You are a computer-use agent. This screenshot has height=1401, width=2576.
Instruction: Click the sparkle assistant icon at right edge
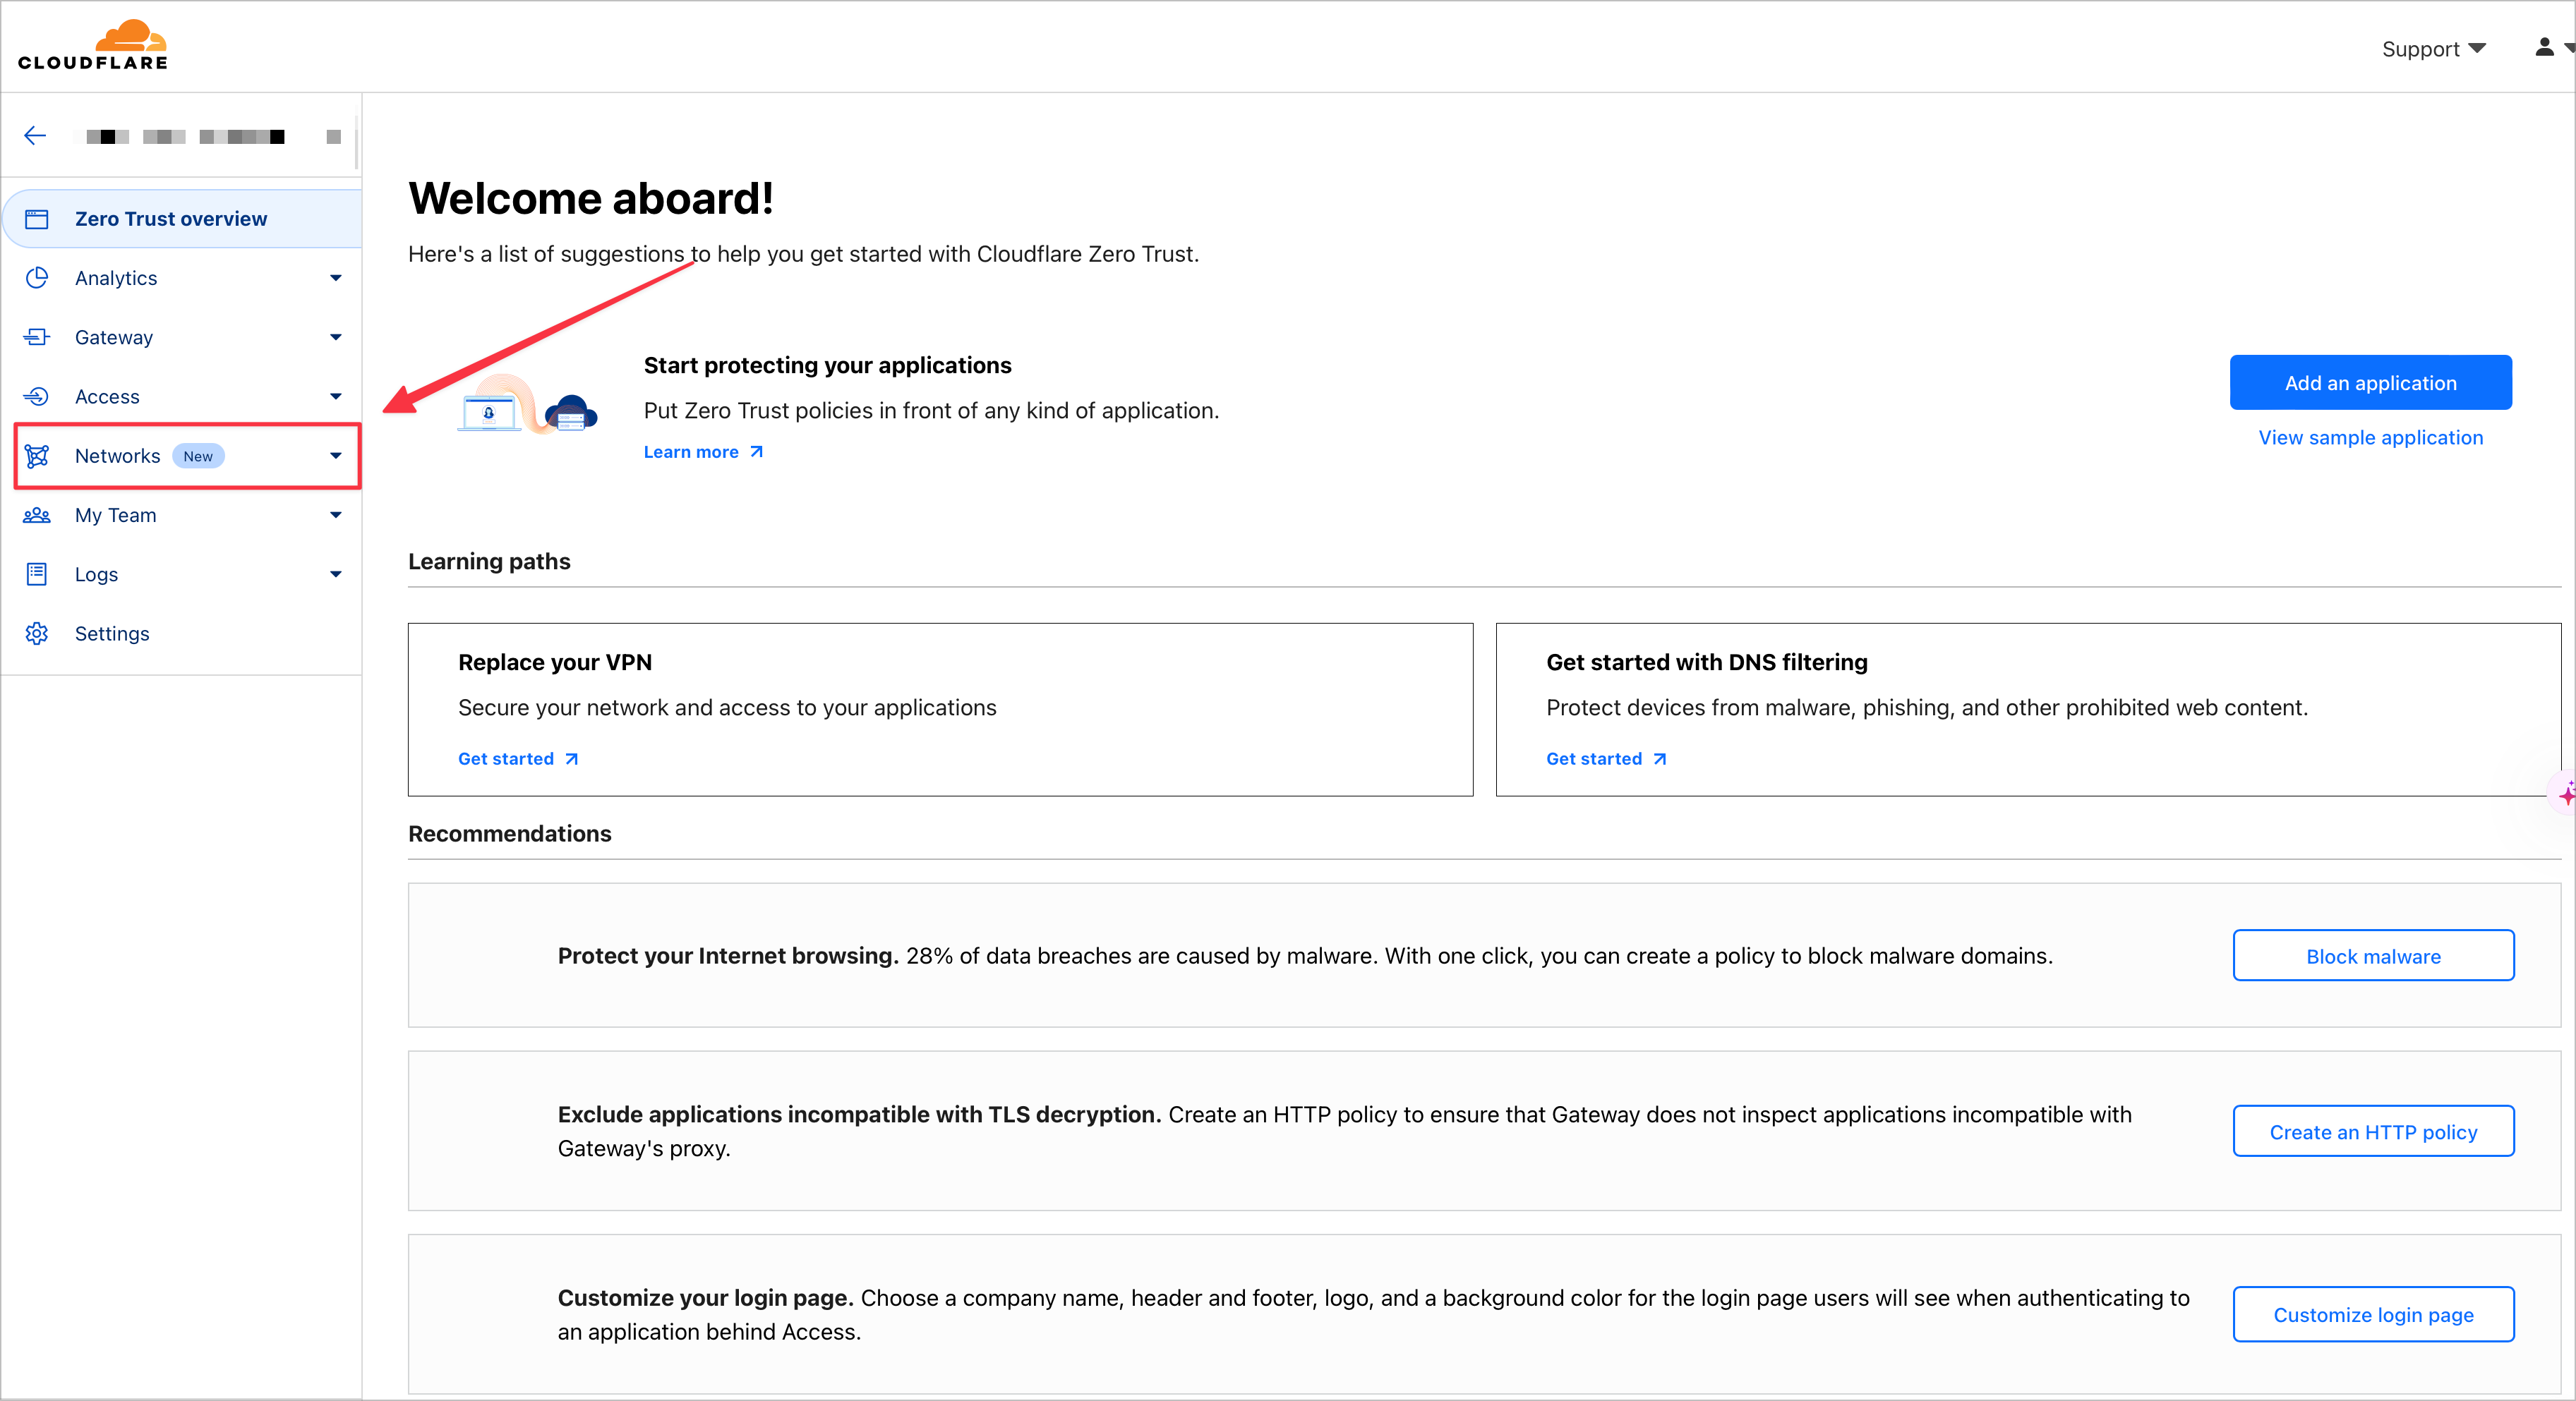click(2566, 794)
